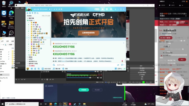Click the member list person icon
The height and width of the screenshot is (106, 189).
[x=27, y=13]
